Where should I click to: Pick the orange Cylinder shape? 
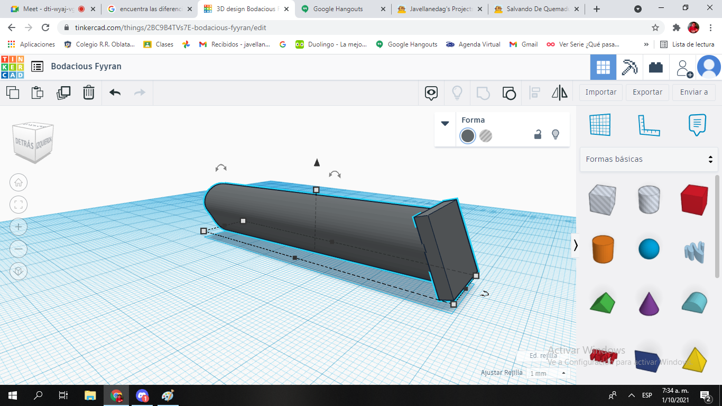tap(602, 249)
